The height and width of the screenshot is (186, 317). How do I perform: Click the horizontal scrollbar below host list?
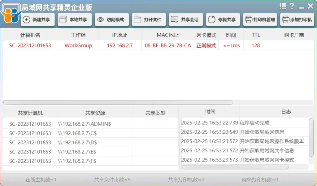point(118,102)
